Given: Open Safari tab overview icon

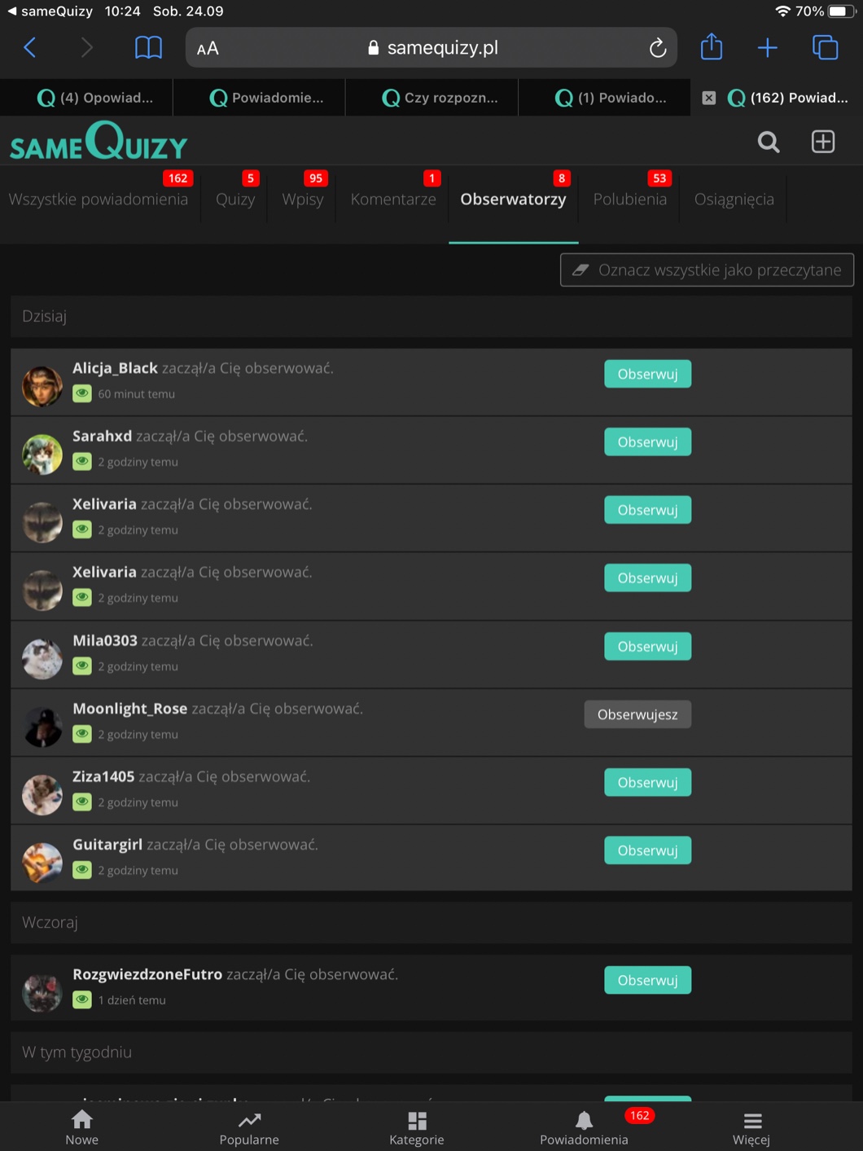Looking at the screenshot, I should point(825,47).
